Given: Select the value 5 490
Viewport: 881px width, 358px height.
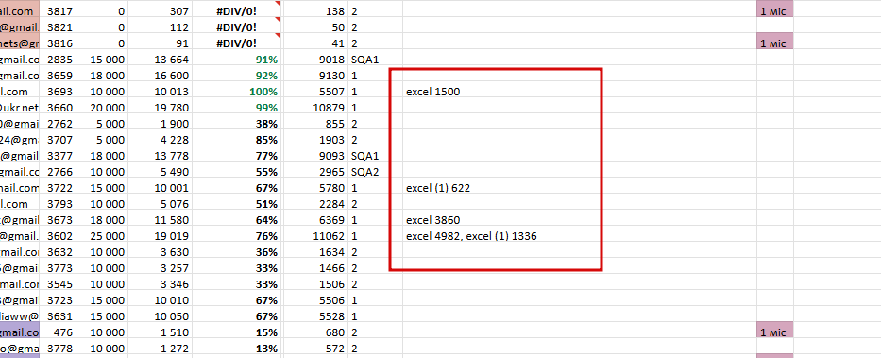Looking at the screenshot, I should 161,172.
